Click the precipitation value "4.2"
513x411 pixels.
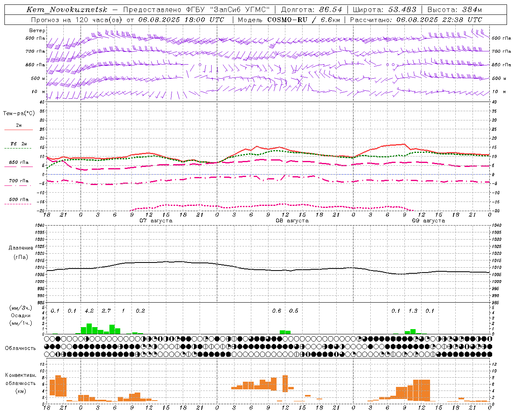click(x=89, y=311)
